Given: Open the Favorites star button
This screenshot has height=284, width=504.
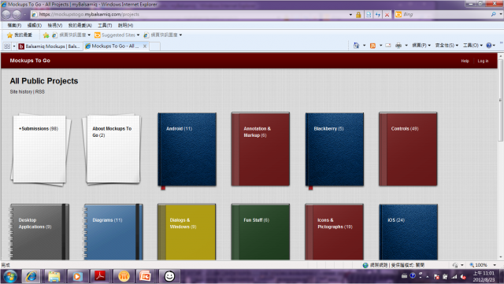Looking at the screenshot, I should coord(20,35).
